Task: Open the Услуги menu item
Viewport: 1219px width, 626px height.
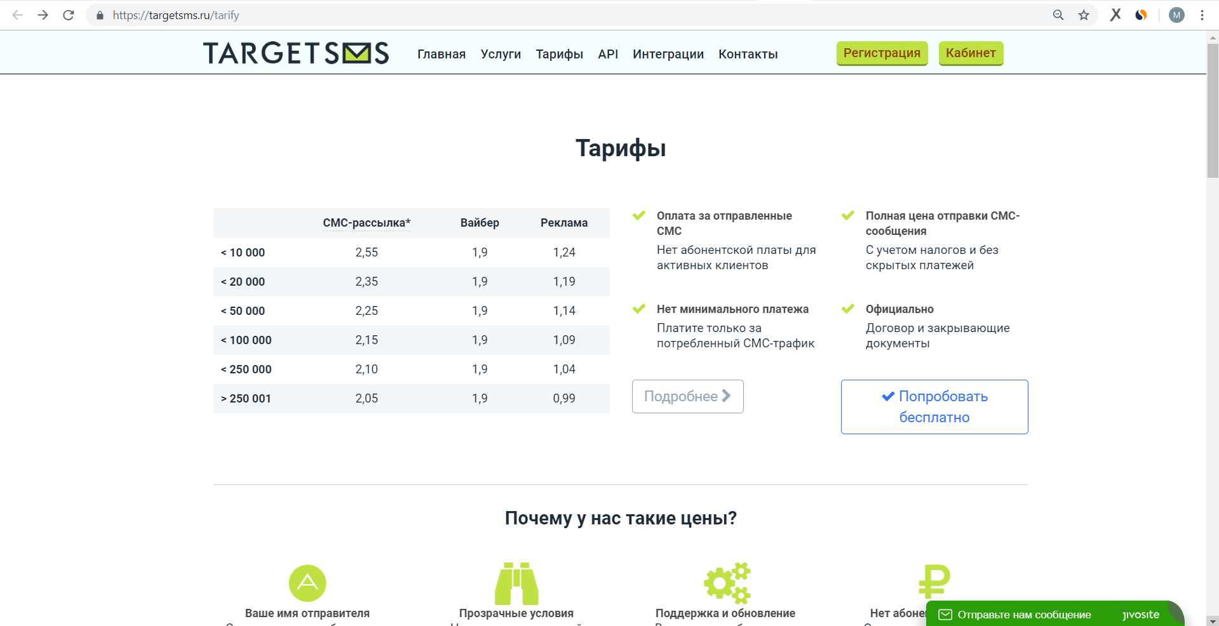Action: pos(501,54)
